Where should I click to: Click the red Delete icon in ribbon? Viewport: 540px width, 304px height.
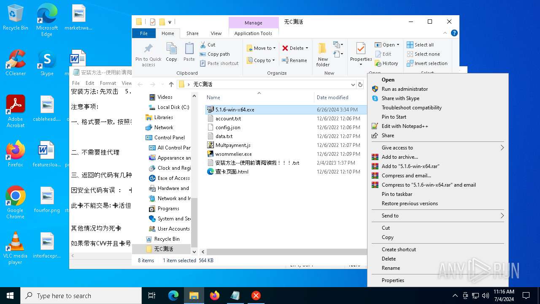(x=285, y=48)
